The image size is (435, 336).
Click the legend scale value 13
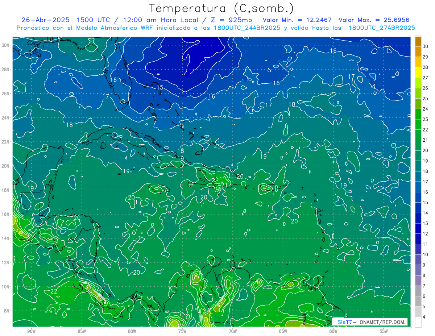click(x=426, y=223)
